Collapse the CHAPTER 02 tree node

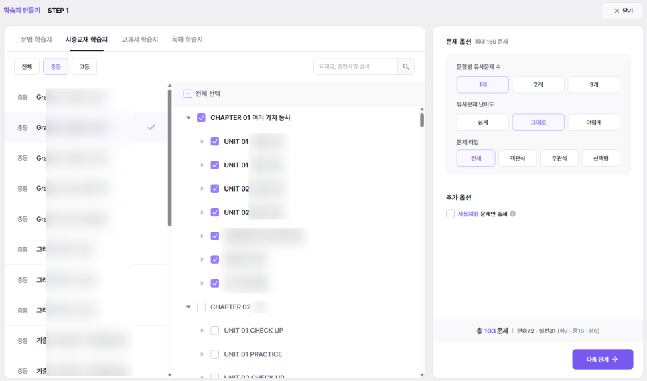click(x=188, y=307)
